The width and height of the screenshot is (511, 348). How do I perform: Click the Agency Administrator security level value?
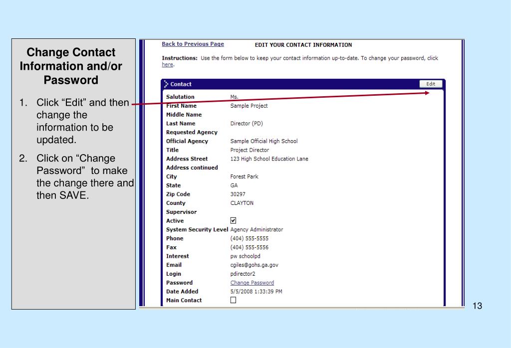tap(257, 229)
